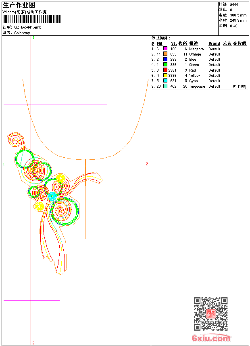Click the Colorway 1 label
The width and height of the screenshot is (250, 346).
click(x=23, y=33)
